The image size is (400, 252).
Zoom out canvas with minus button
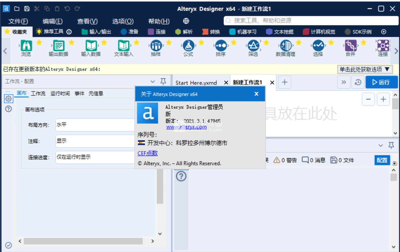pyautogui.click(x=368, y=99)
